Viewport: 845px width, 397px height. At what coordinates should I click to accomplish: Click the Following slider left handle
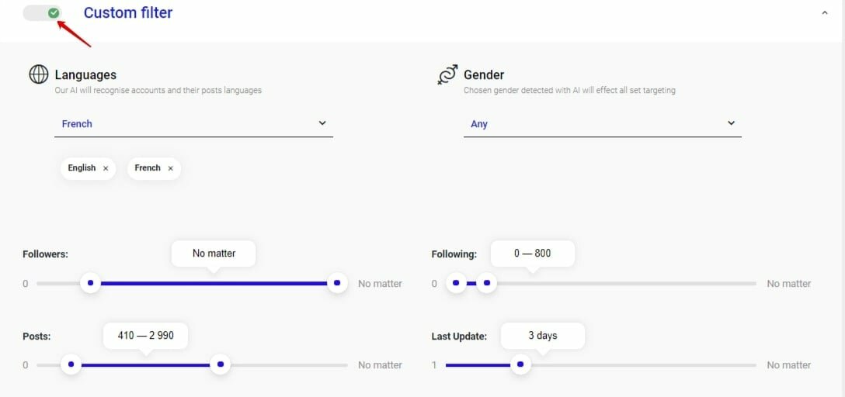(x=456, y=284)
